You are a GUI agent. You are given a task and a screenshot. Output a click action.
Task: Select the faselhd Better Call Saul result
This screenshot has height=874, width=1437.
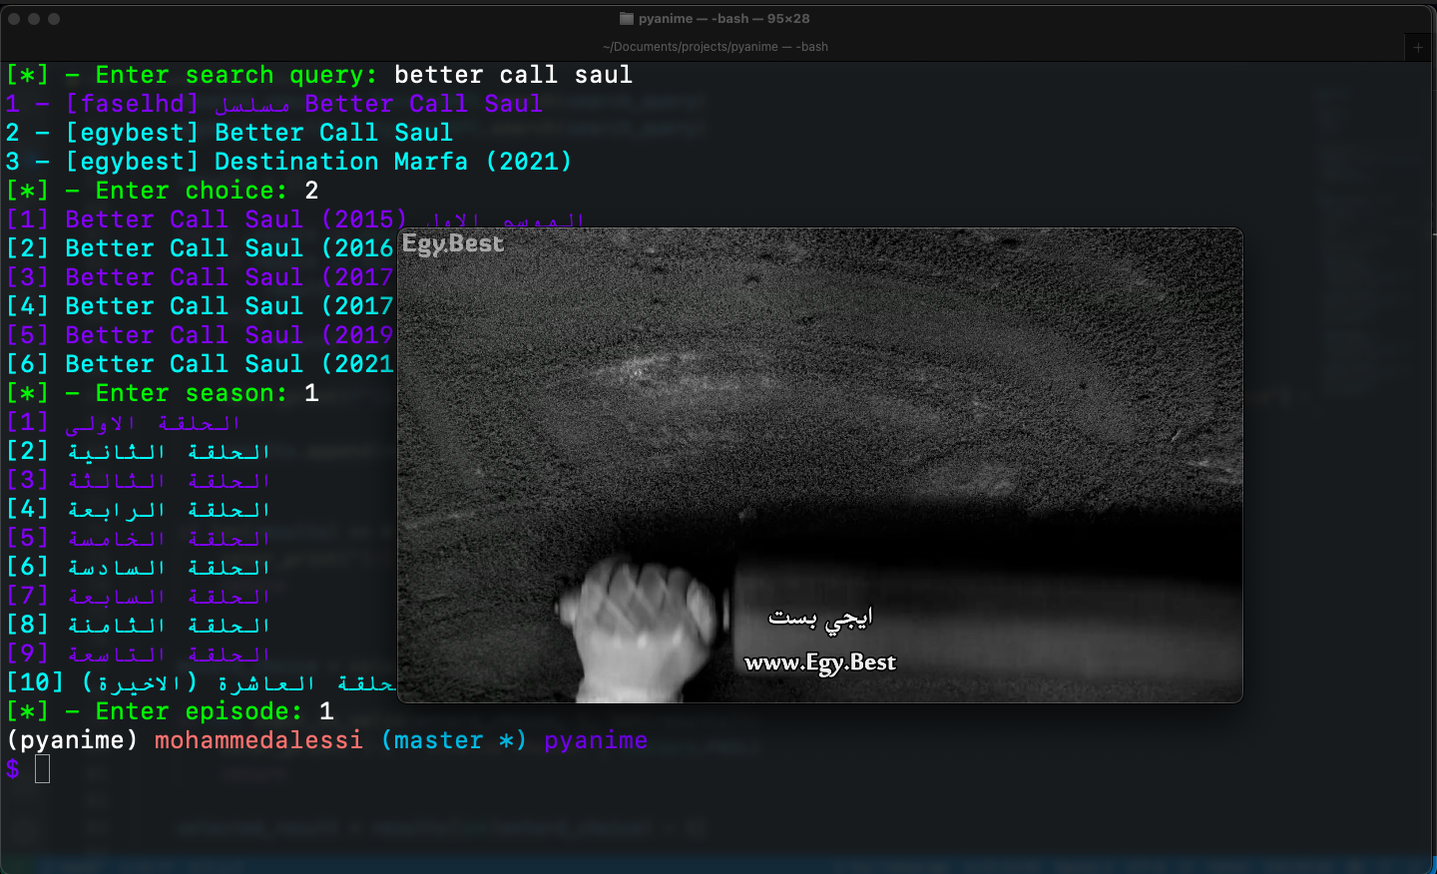pyautogui.click(x=274, y=104)
